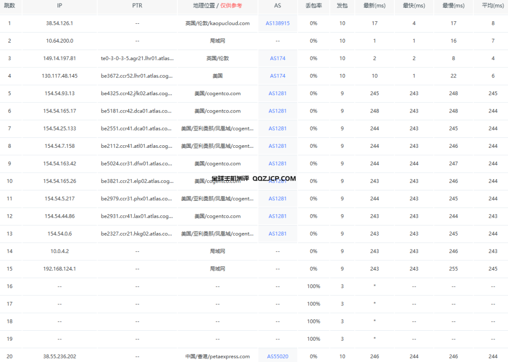Click the 最慢(ms) column header
Screen dimensions: 508x362
coord(453,5)
